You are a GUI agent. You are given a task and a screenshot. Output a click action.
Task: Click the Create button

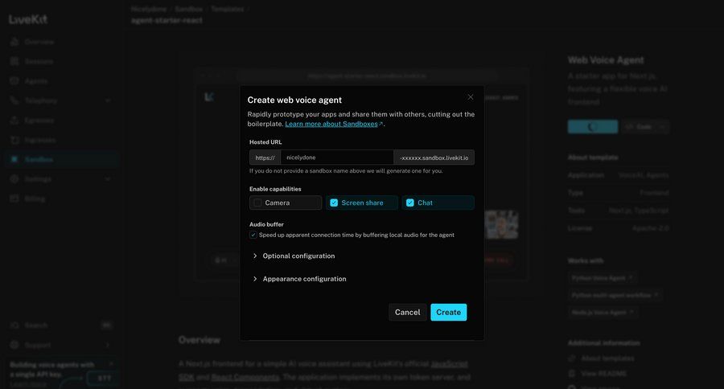[448, 313]
